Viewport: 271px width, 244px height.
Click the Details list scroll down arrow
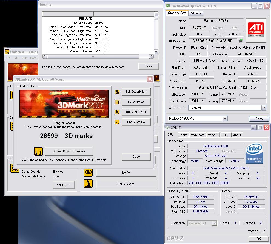click(x=156, y=52)
